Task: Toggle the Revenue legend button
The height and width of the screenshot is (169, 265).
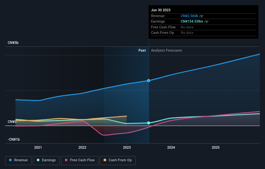Action: tap(18, 160)
